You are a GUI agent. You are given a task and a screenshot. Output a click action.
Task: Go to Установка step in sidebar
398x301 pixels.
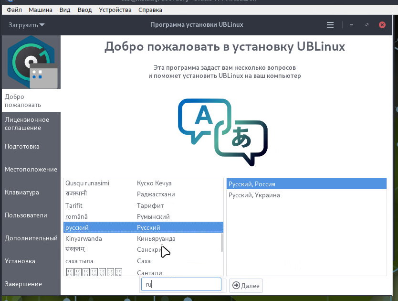pos(31,261)
